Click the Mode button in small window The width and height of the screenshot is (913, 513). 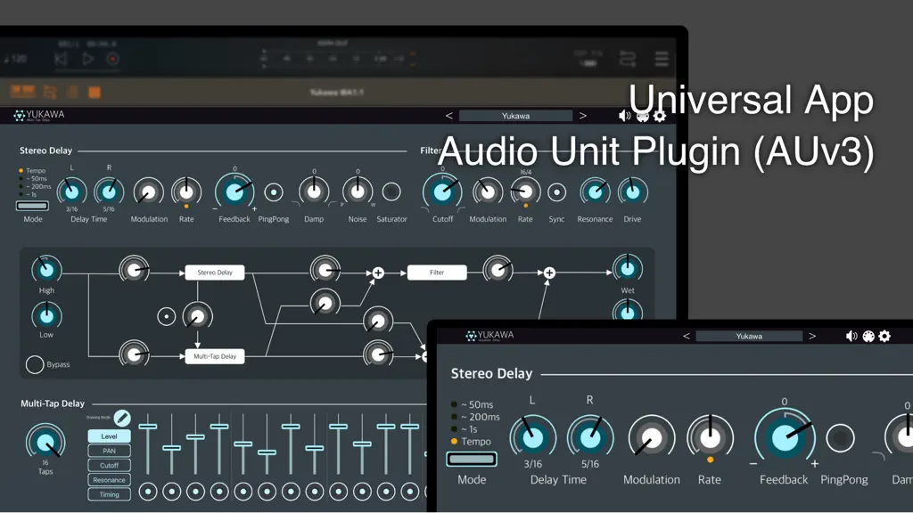click(x=472, y=460)
